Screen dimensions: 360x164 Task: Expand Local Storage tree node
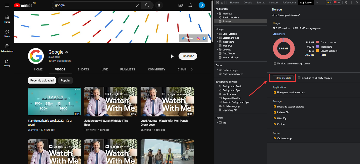pyautogui.click(x=218, y=34)
